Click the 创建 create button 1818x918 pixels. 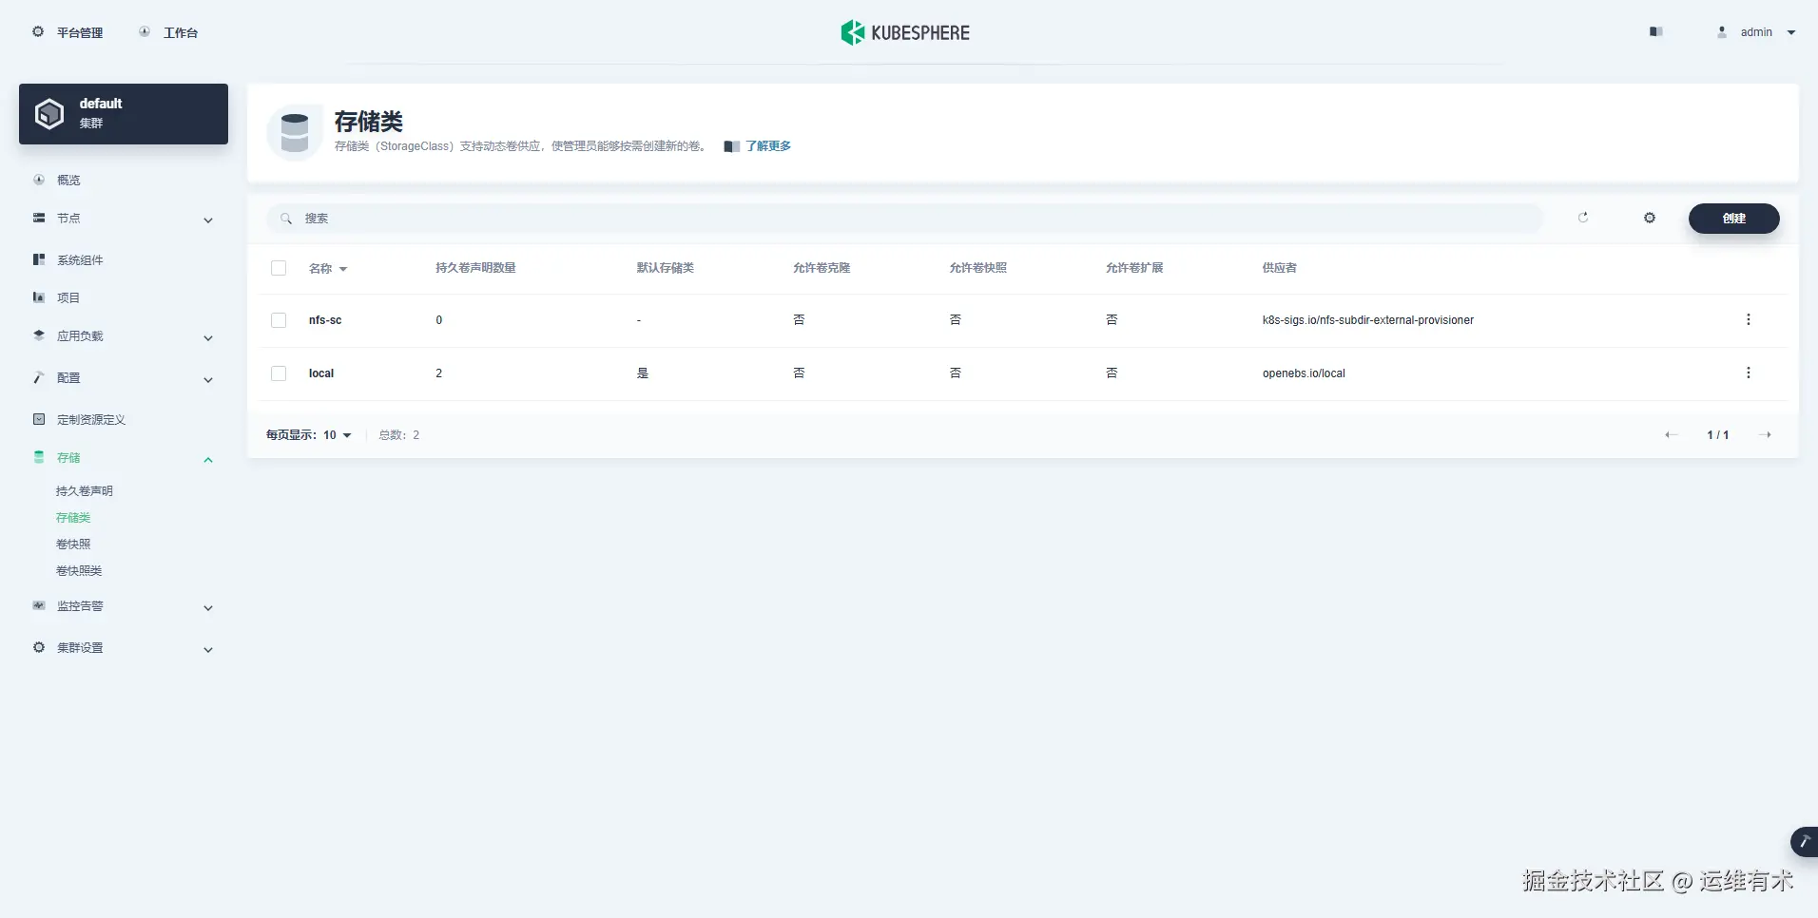coord(1734,219)
